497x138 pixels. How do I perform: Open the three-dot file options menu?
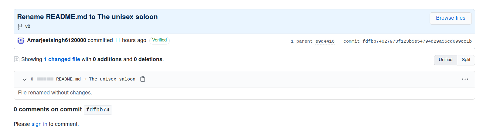(465, 79)
